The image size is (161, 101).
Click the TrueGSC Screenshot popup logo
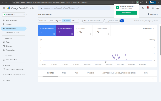coord(117,7)
